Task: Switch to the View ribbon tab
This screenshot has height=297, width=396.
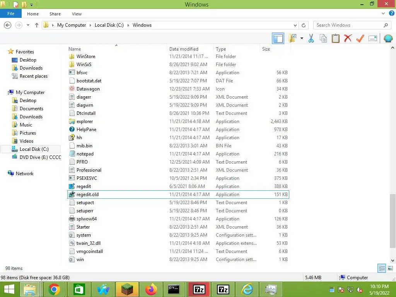Action: [77, 14]
